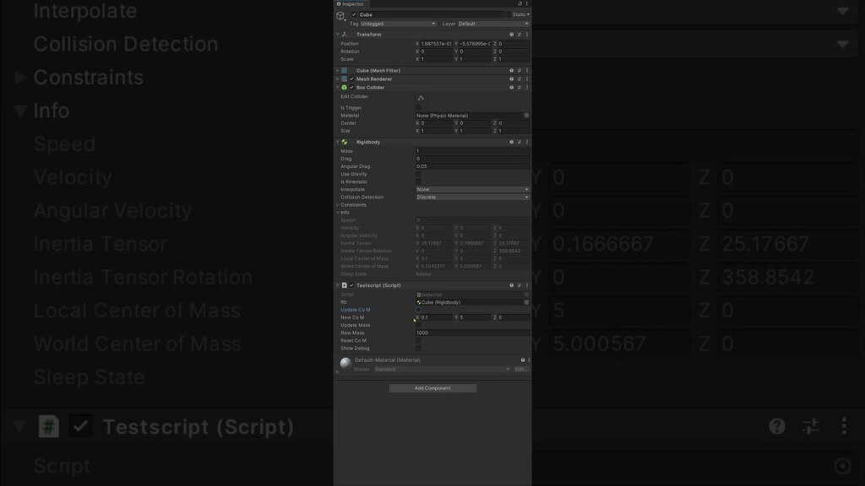Click the Box Collider component icon
The width and height of the screenshot is (865, 486).
tap(344, 87)
